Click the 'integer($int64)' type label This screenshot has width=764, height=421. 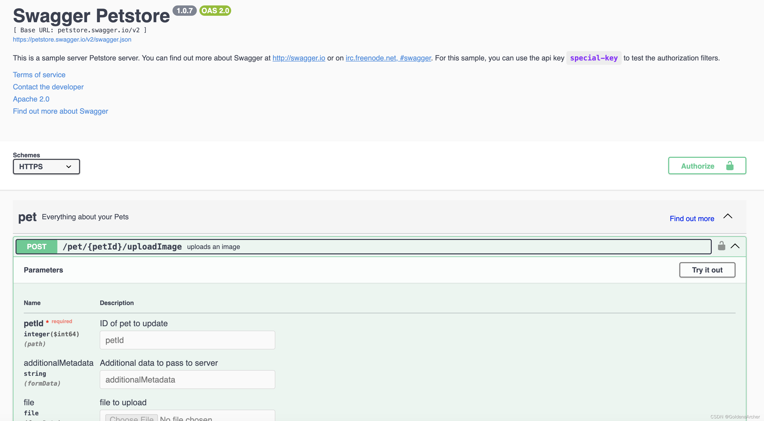point(52,334)
